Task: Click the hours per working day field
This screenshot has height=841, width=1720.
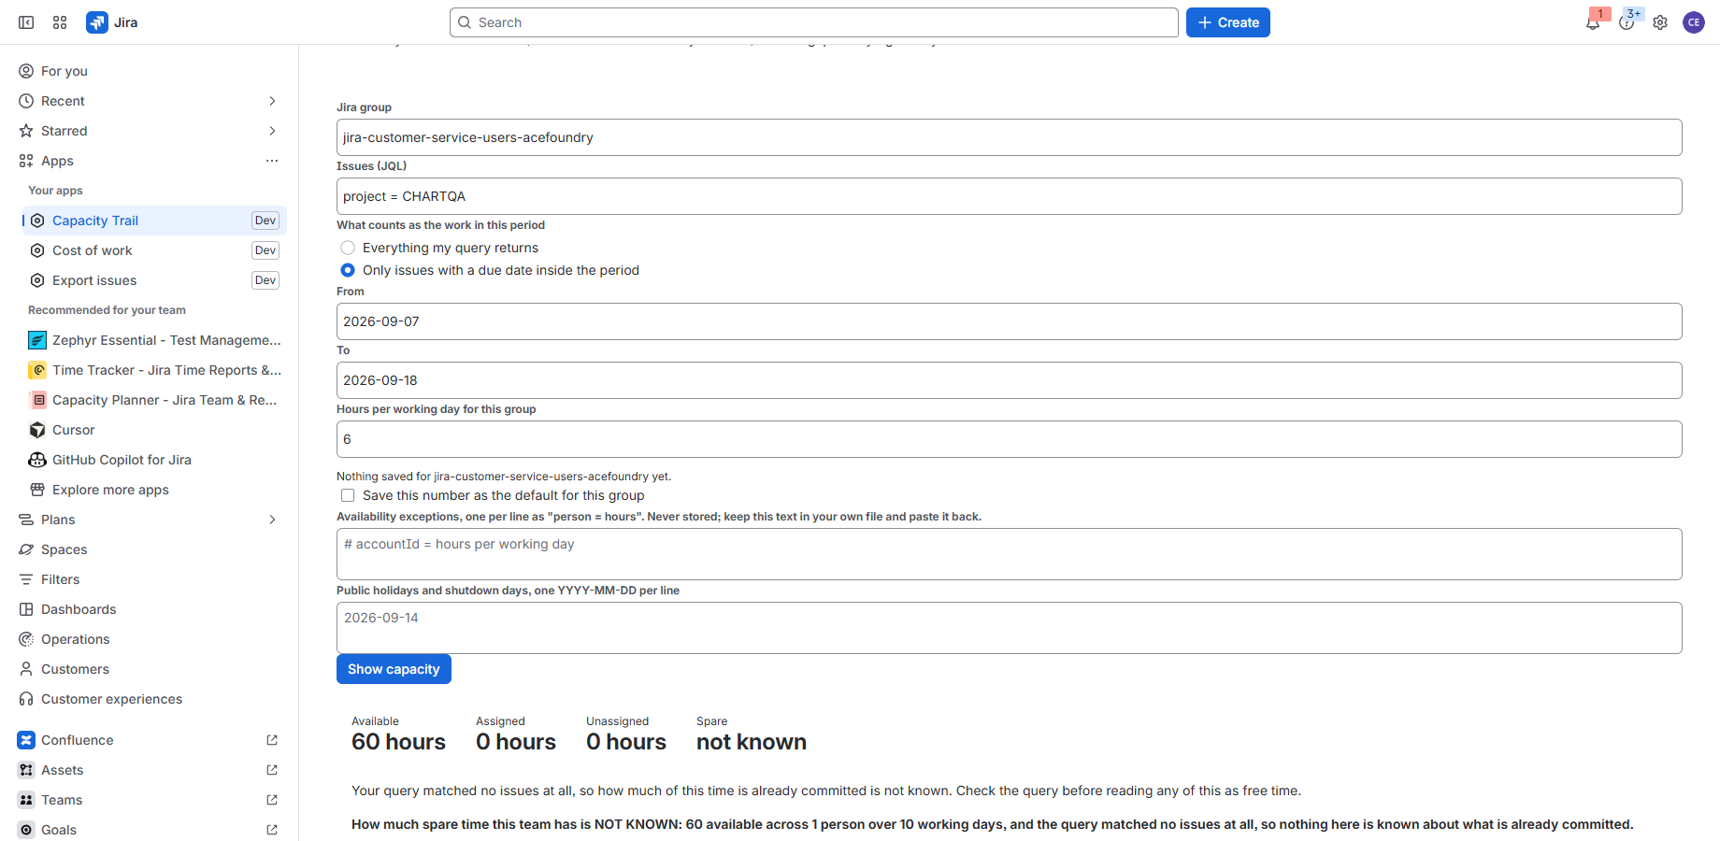Action: [1010, 439]
